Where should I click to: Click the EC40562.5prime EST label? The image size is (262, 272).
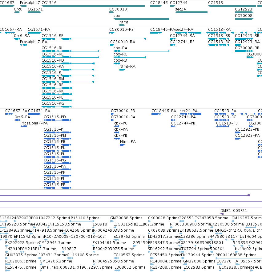[129, 255]
